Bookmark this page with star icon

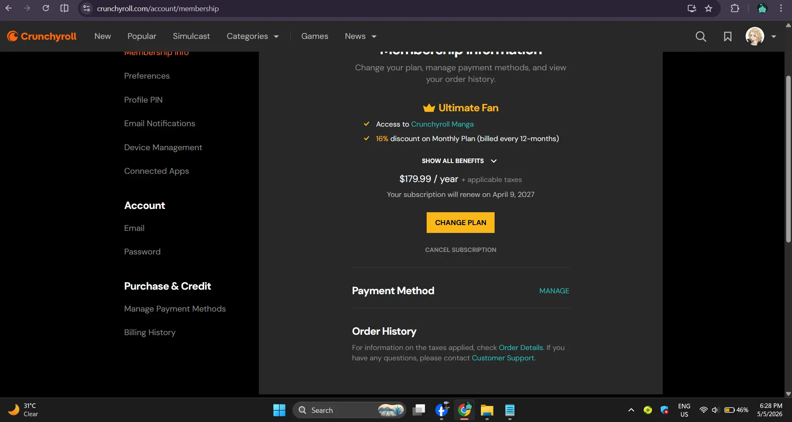point(709,8)
